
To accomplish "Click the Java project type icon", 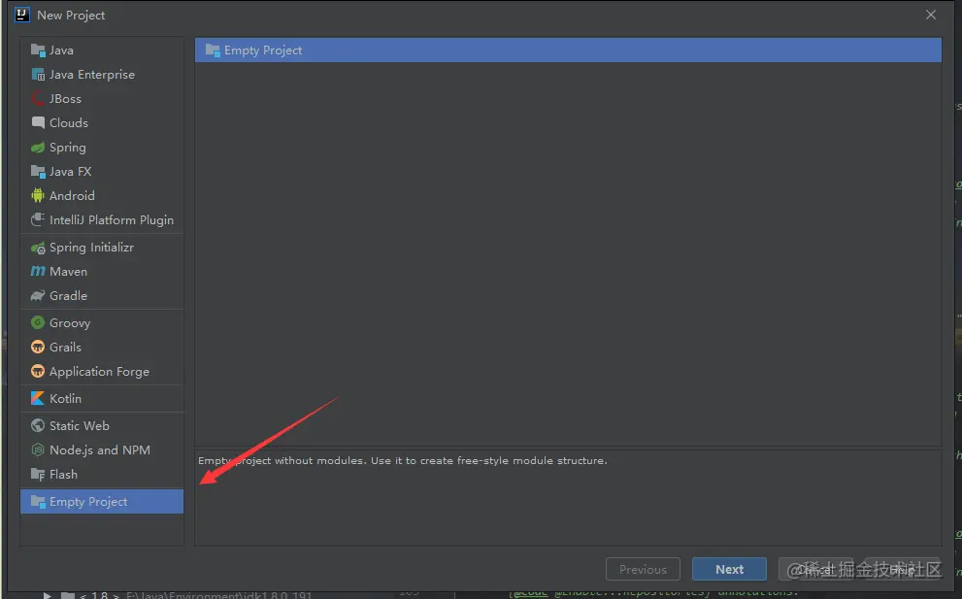I will click(x=38, y=50).
